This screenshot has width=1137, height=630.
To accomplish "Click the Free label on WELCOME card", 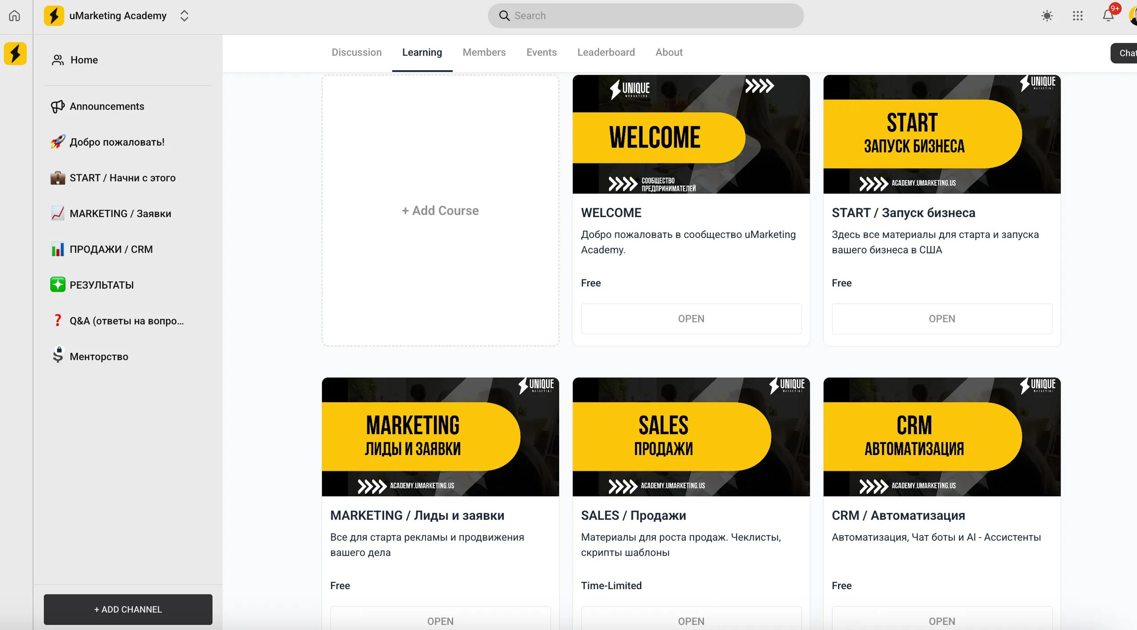I will point(591,283).
